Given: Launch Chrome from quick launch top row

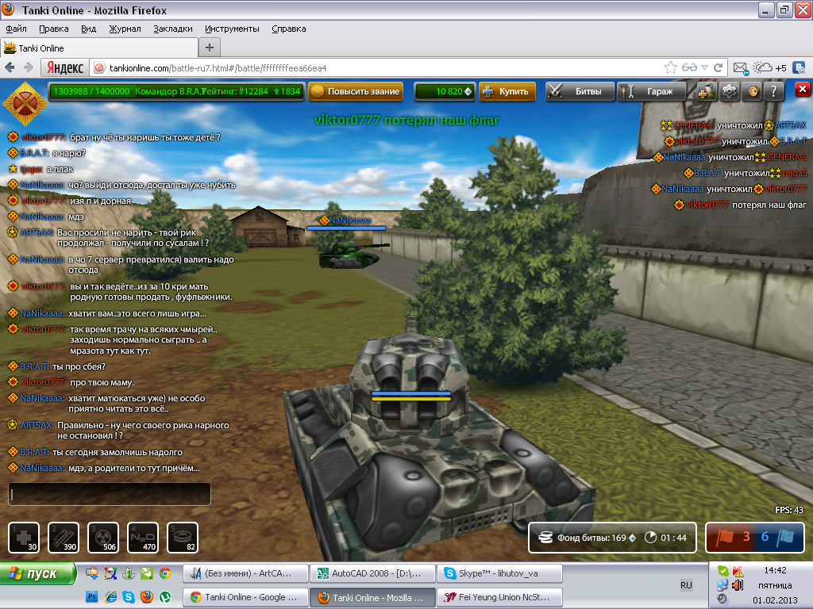Looking at the screenshot, I should 165,573.
